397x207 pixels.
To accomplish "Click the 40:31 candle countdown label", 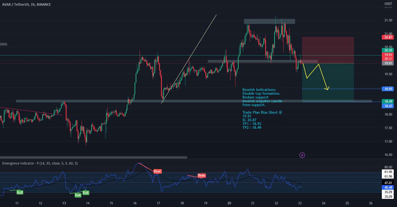I will tap(387, 58).
